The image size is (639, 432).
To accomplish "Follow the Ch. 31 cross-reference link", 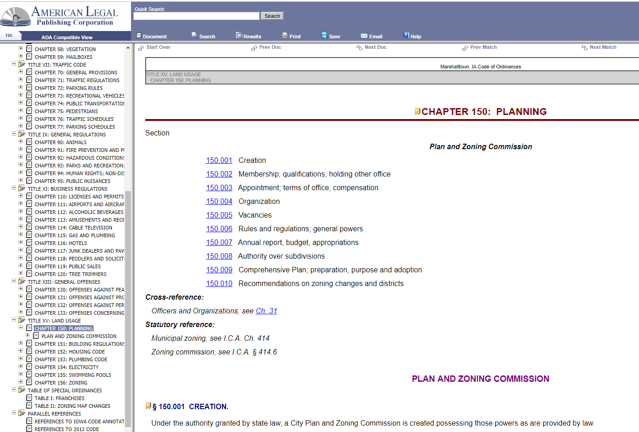I will [x=266, y=311].
